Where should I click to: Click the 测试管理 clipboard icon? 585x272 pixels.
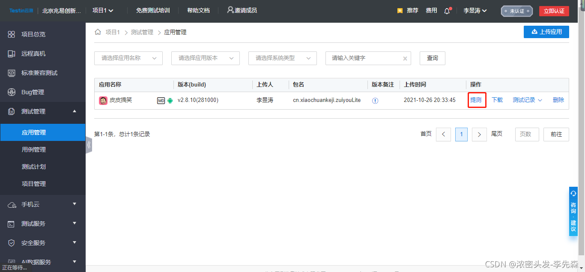pos(12,111)
